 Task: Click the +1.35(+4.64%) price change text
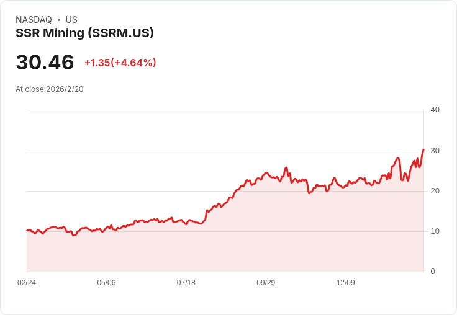click(x=120, y=63)
